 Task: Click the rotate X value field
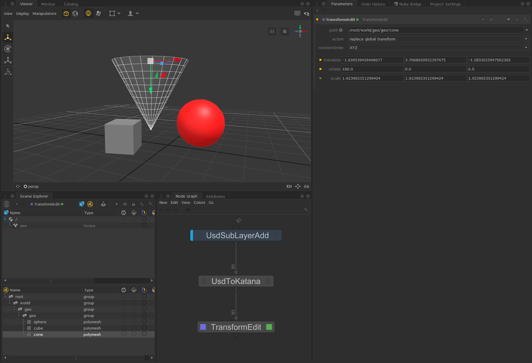click(372, 69)
